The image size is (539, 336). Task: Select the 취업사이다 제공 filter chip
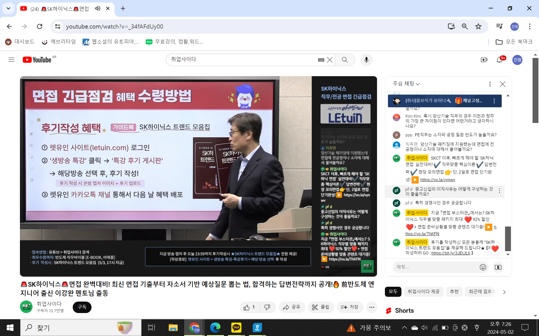[423, 292]
